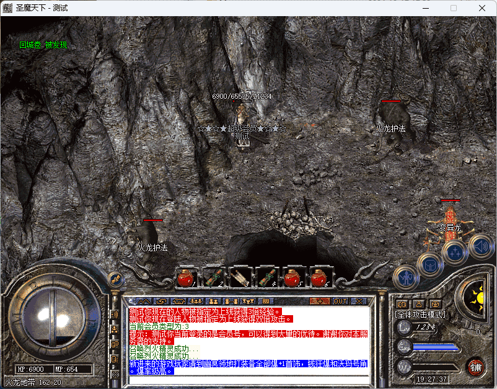
Task: Click the linked-people icon on chat toolbar
Action: pyautogui.click(x=231, y=301)
